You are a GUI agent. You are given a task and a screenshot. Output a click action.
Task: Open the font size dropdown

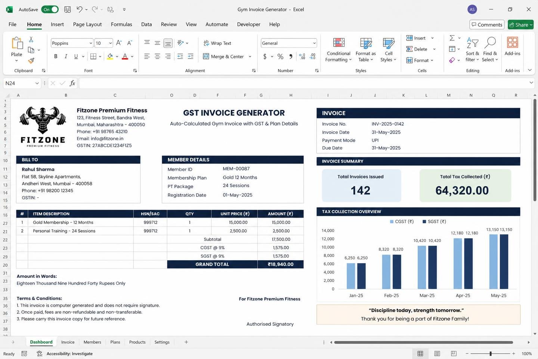(x=110, y=43)
